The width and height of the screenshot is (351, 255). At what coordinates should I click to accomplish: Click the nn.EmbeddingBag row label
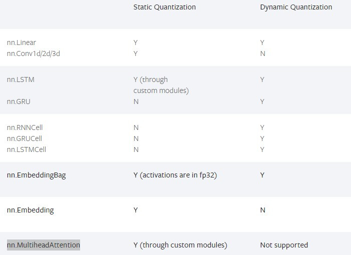(x=36, y=175)
